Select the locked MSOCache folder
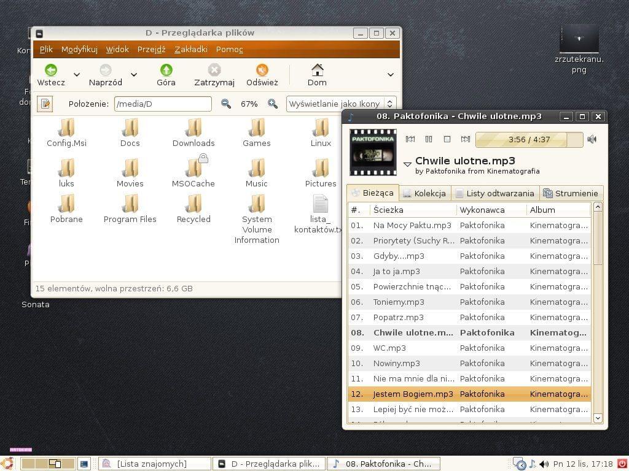The image size is (629, 471). pos(193,172)
